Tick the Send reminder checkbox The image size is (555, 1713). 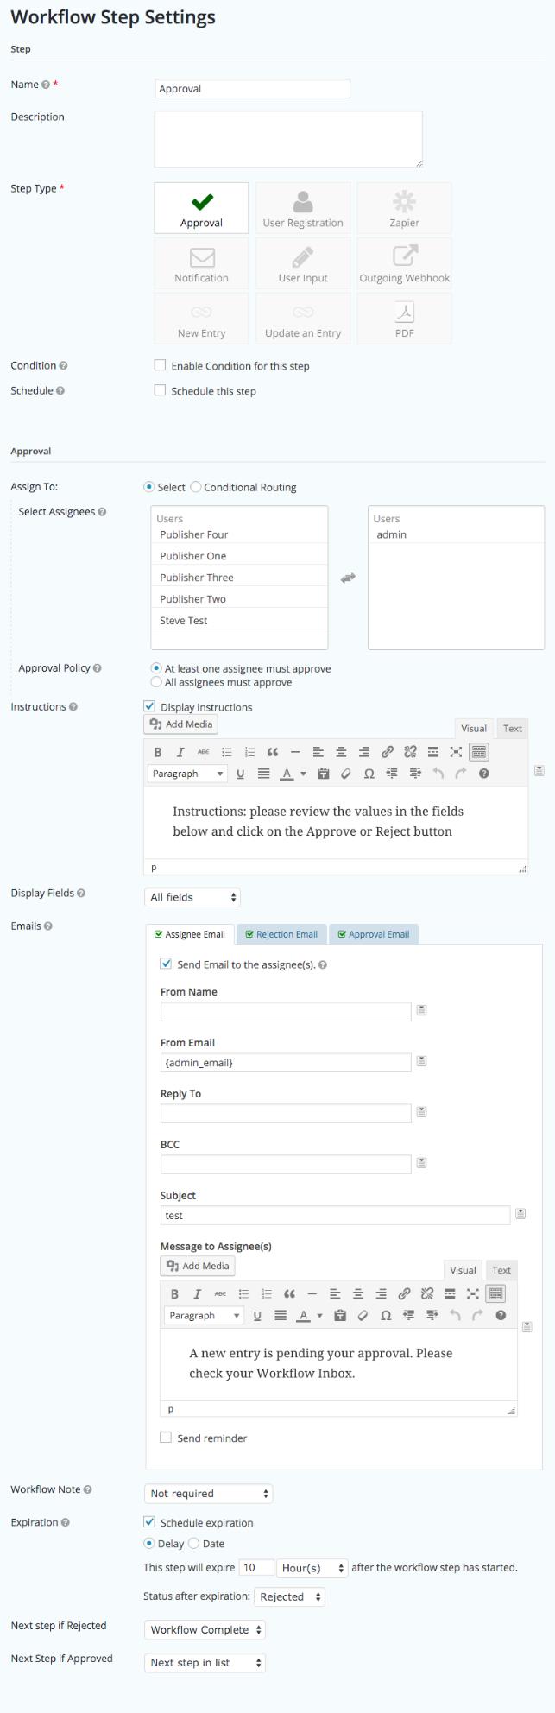click(166, 1438)
